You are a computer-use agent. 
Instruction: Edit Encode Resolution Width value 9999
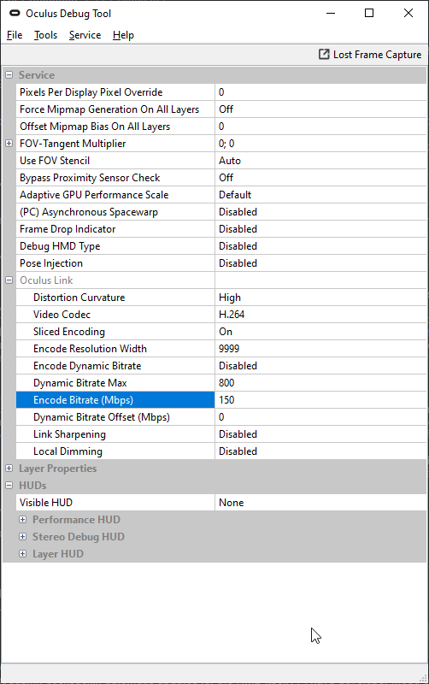tap(320, 349)
